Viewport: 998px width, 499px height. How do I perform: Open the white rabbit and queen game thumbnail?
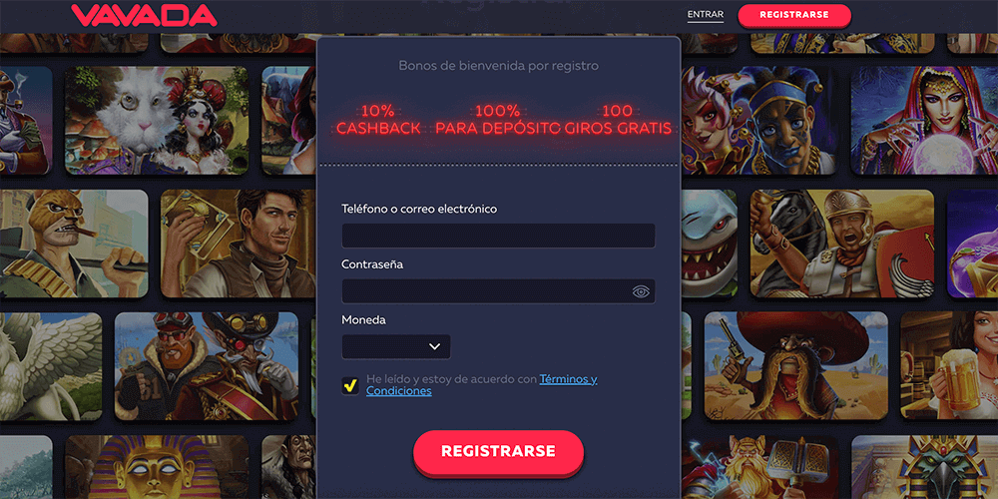pyautogui.click(x=157, y=121)
